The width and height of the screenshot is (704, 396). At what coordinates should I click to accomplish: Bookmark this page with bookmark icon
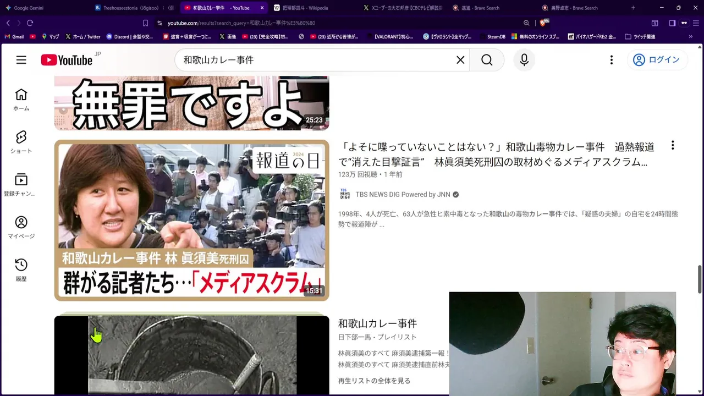tap(145, 23)
